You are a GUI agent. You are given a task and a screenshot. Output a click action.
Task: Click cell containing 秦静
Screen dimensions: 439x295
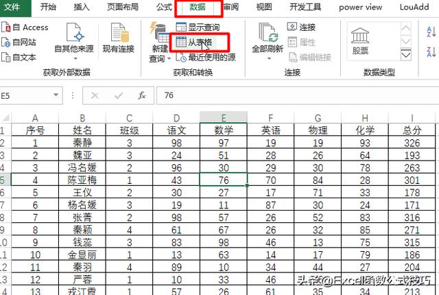82,143
